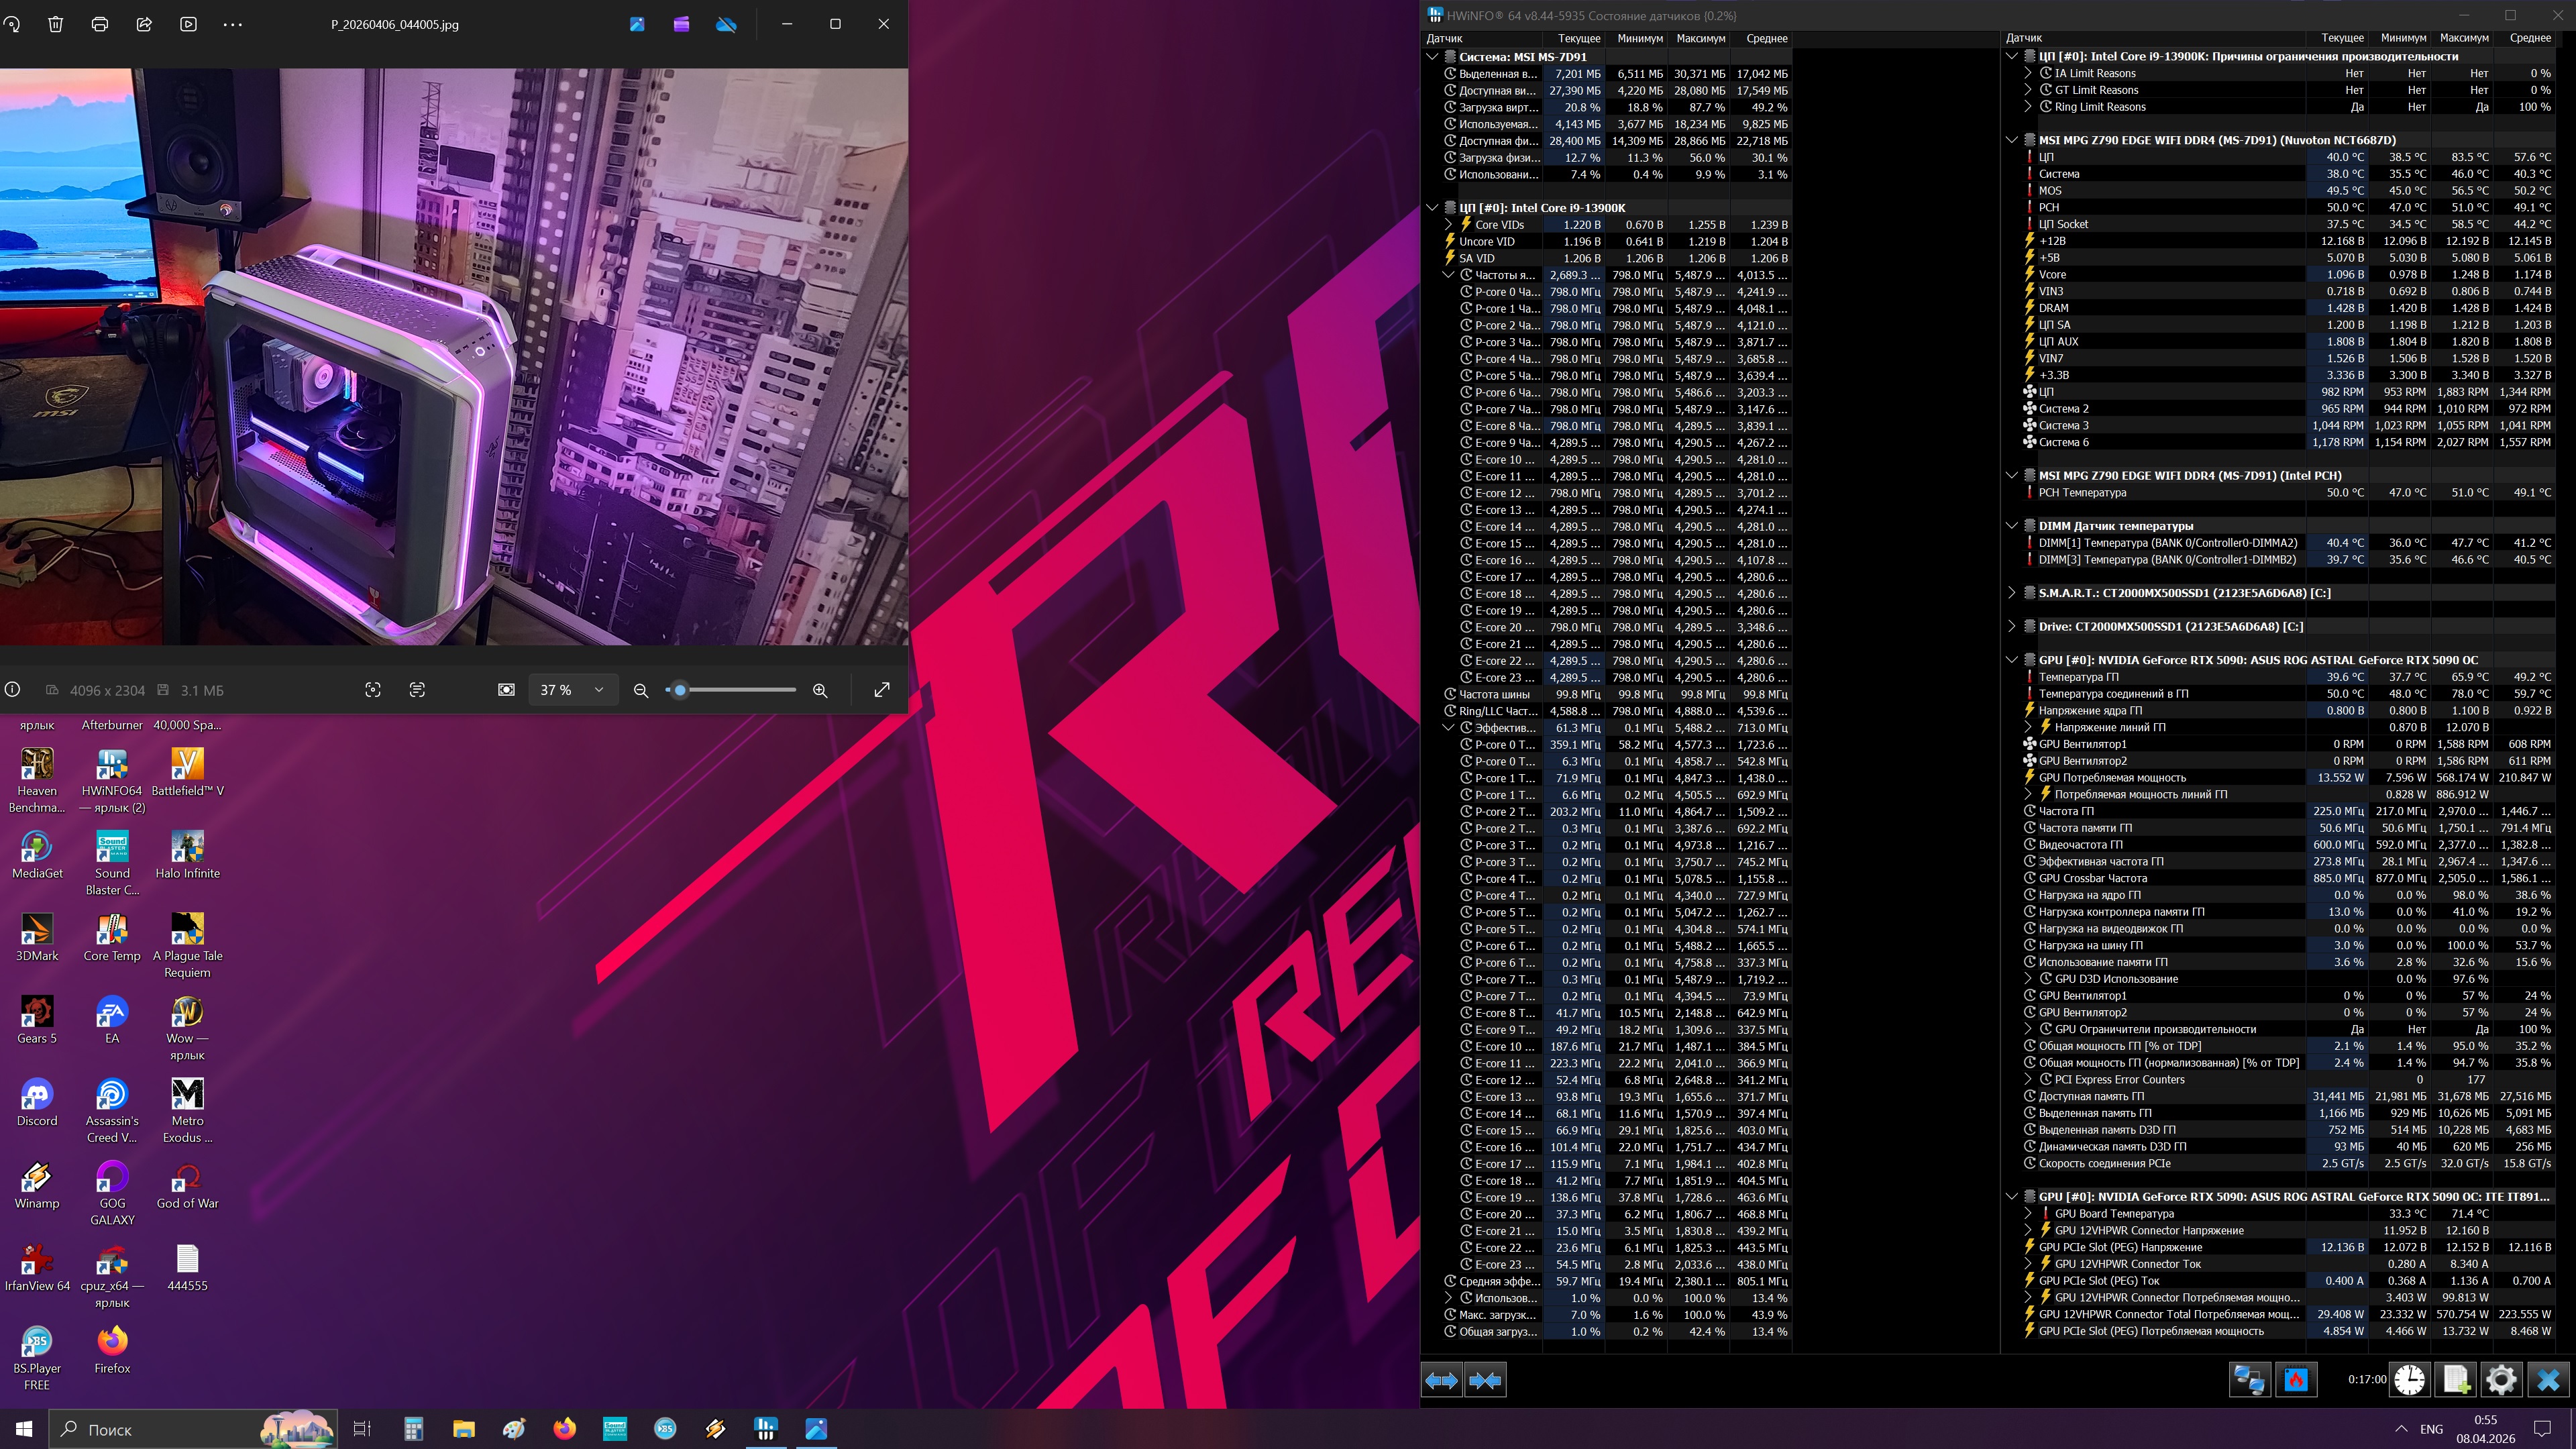Click the CPU flame stress icon
Viewport: 2576px width, 1449px height.
[x=2296, y=1380]
